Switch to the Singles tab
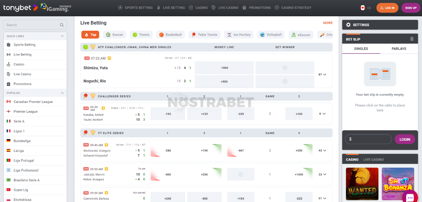422x202 pixels. pyautogui.click(x=361, y=49)
